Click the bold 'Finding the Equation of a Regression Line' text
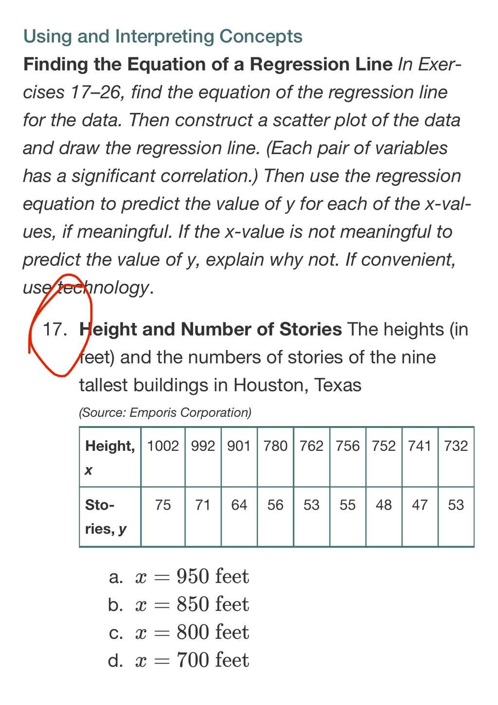 coord(208,65)
